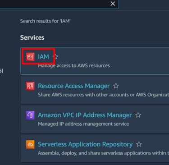169x165 pixels.
Task: Focus the search input field at top
Action: [x=54, y=4]
